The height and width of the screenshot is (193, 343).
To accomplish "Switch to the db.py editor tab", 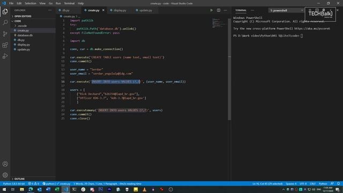I will pyautogui.click(x=69, y=10).
